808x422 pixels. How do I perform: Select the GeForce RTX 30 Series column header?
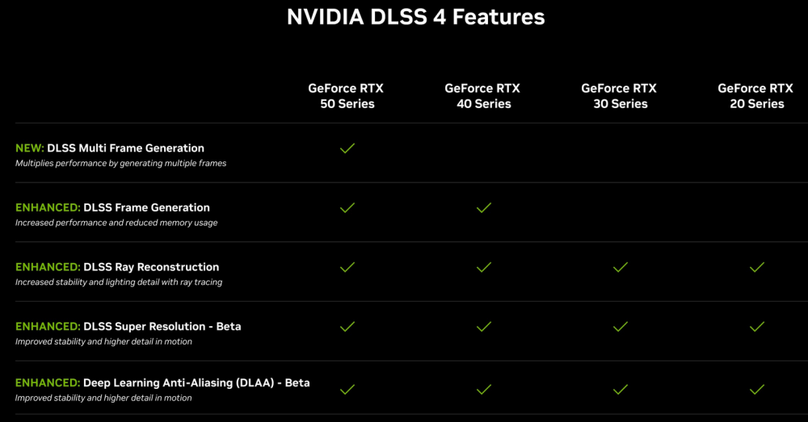pos(619,96)
